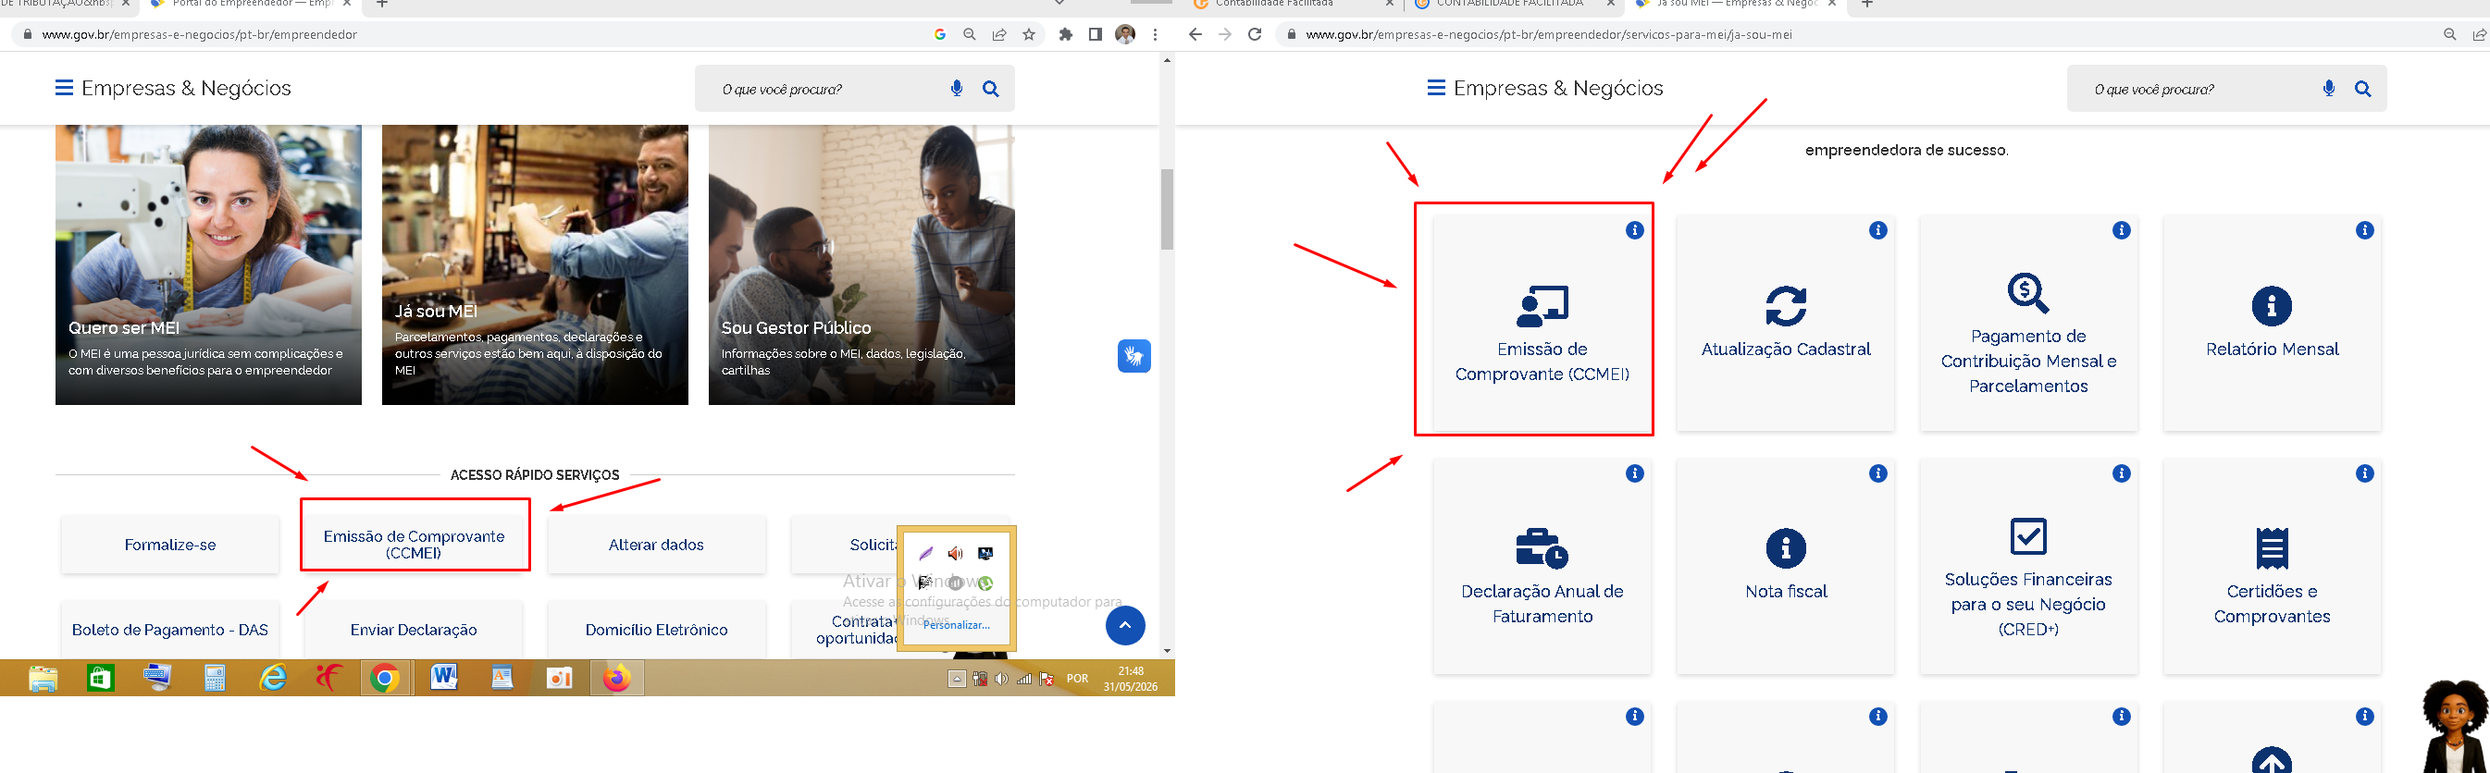The width and height of the screenshot is (2490, 773).
Task: Open the Sou Gestor Público photo card
Action: point(861,264)
